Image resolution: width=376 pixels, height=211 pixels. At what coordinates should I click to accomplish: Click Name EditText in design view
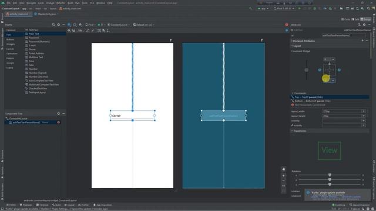click(133, 115)
